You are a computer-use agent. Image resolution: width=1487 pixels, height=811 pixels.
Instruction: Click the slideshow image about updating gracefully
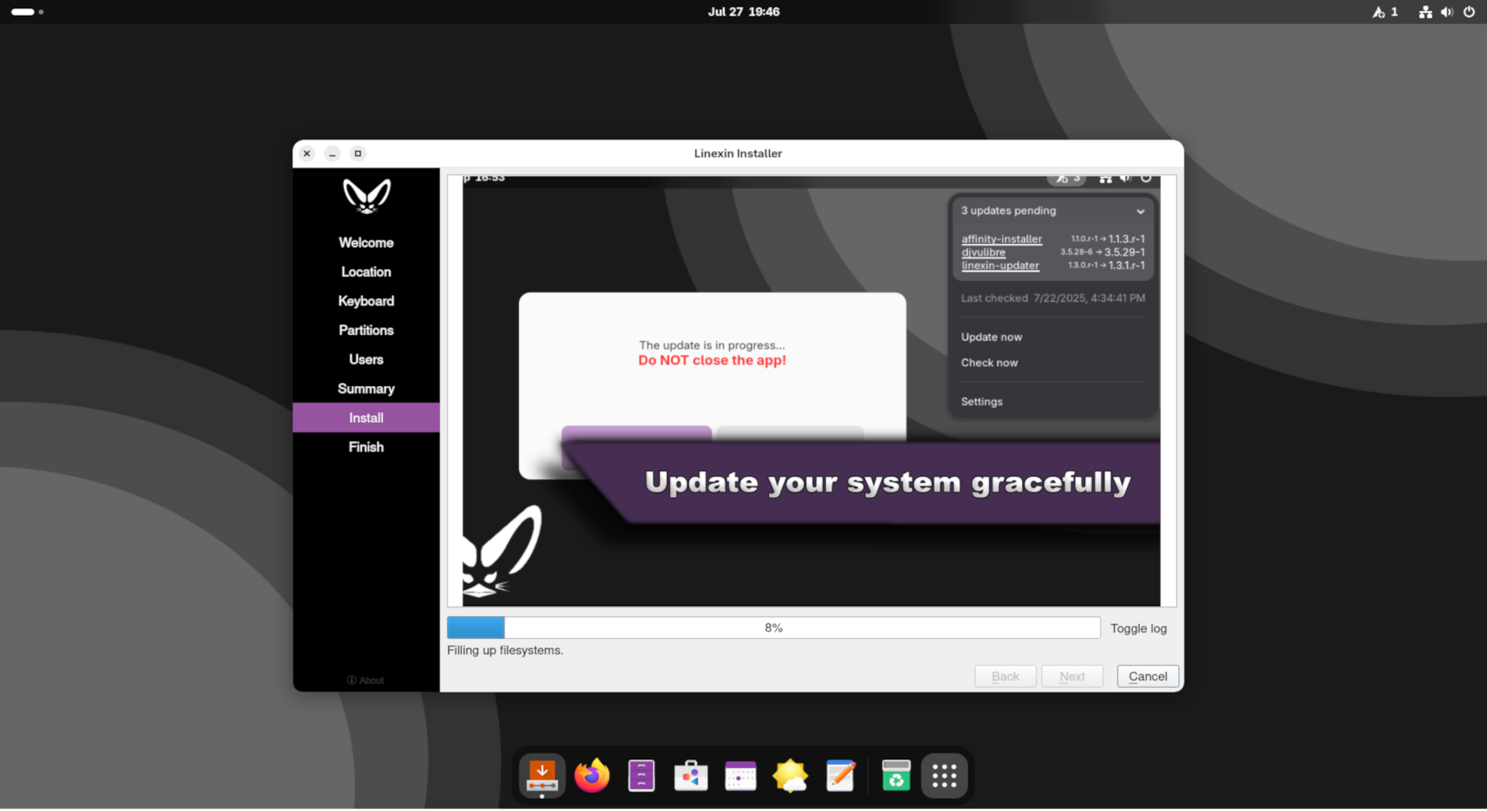pyautogui.click(x=811, y=390)
